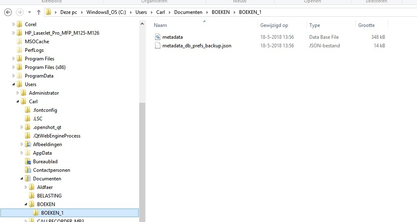Image resolution: width=417 pixels, height=222 pixels.
Task: Select the metadata_db_prefs_backup.json file icon
Action: 158,45
